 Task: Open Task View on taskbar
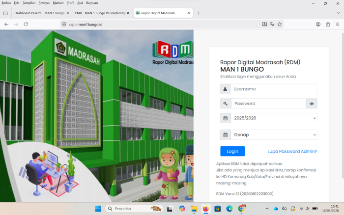(x=170, y=209)
